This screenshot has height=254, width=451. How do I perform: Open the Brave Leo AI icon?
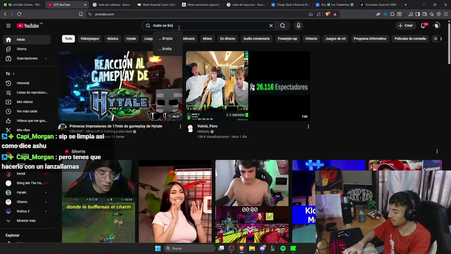(x=432, y=14)
